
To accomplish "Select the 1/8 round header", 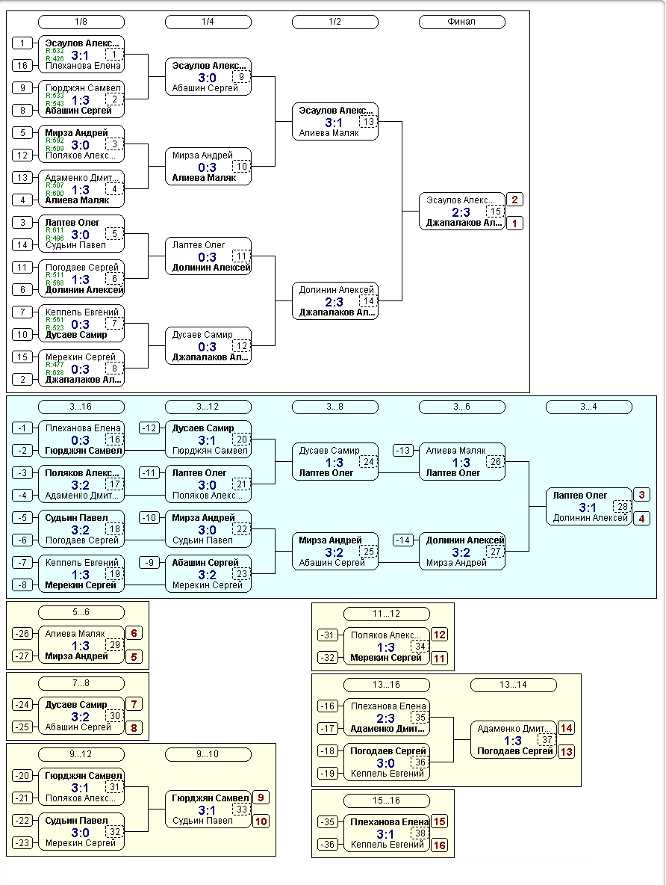I will (81, 22).
